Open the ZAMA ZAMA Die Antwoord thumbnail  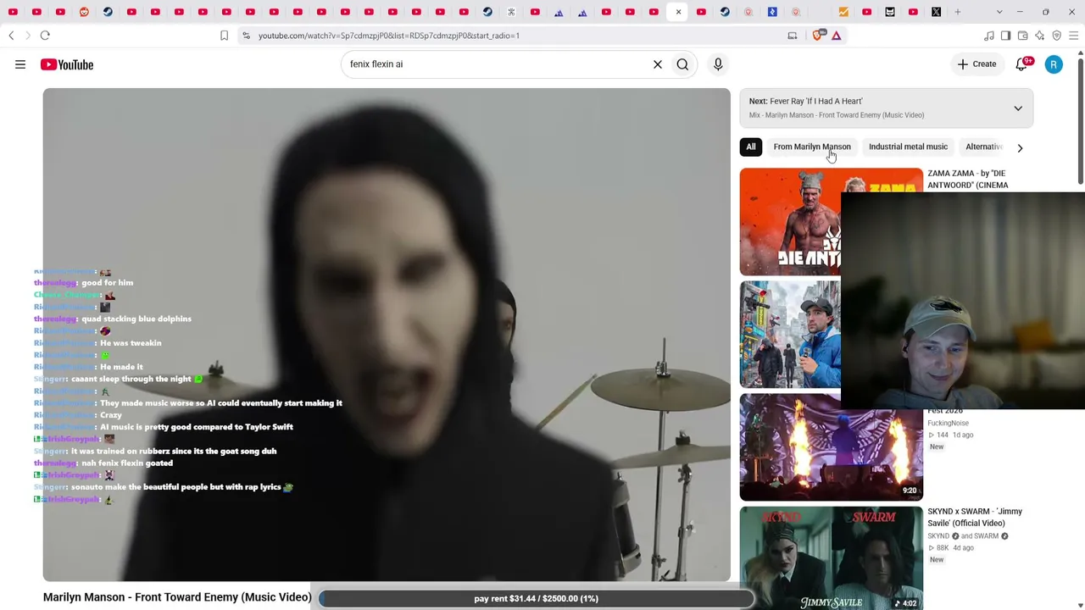(790, 222)
